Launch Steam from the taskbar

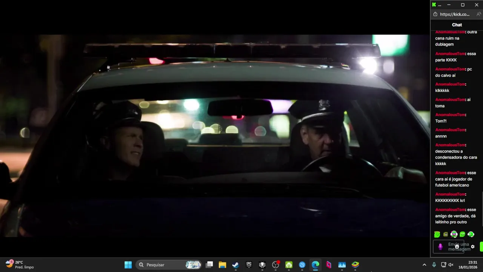[x=235, y=265]
